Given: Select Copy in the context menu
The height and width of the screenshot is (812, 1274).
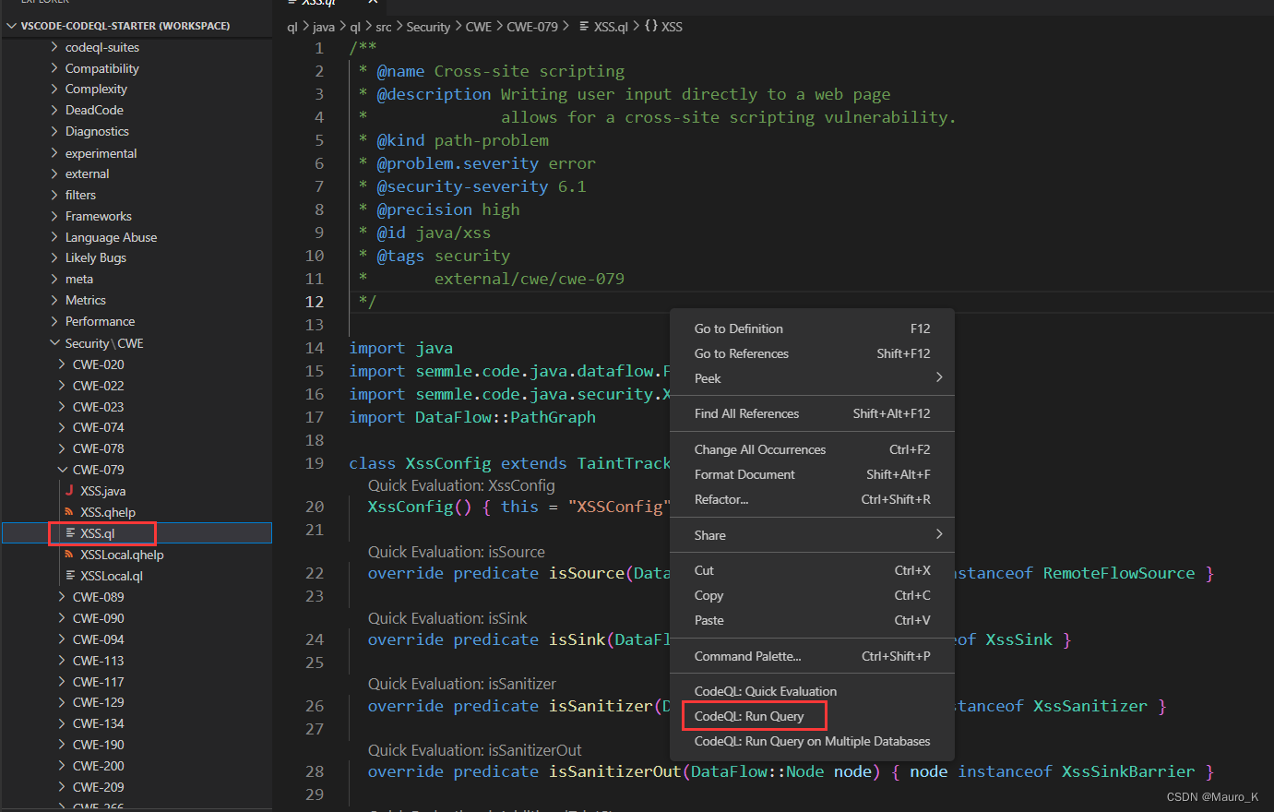Looking at the screenshot, I should (x=812, y=595).
